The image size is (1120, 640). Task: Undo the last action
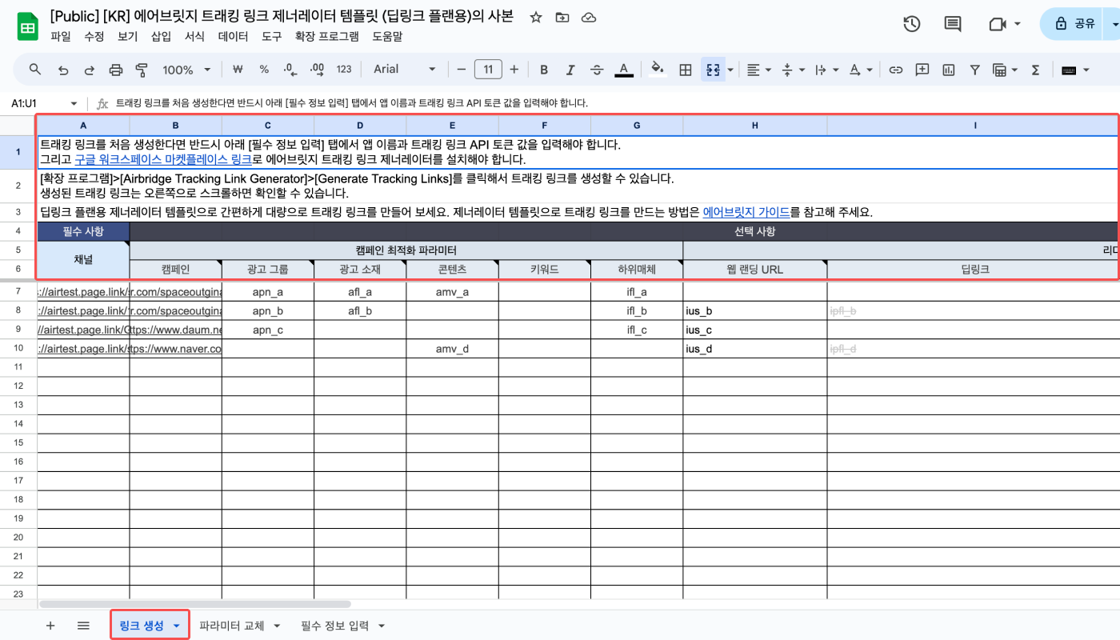point(63,70)
